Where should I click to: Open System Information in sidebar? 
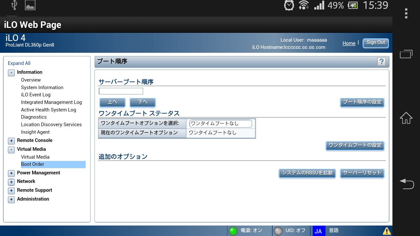[x=42, y=88]
